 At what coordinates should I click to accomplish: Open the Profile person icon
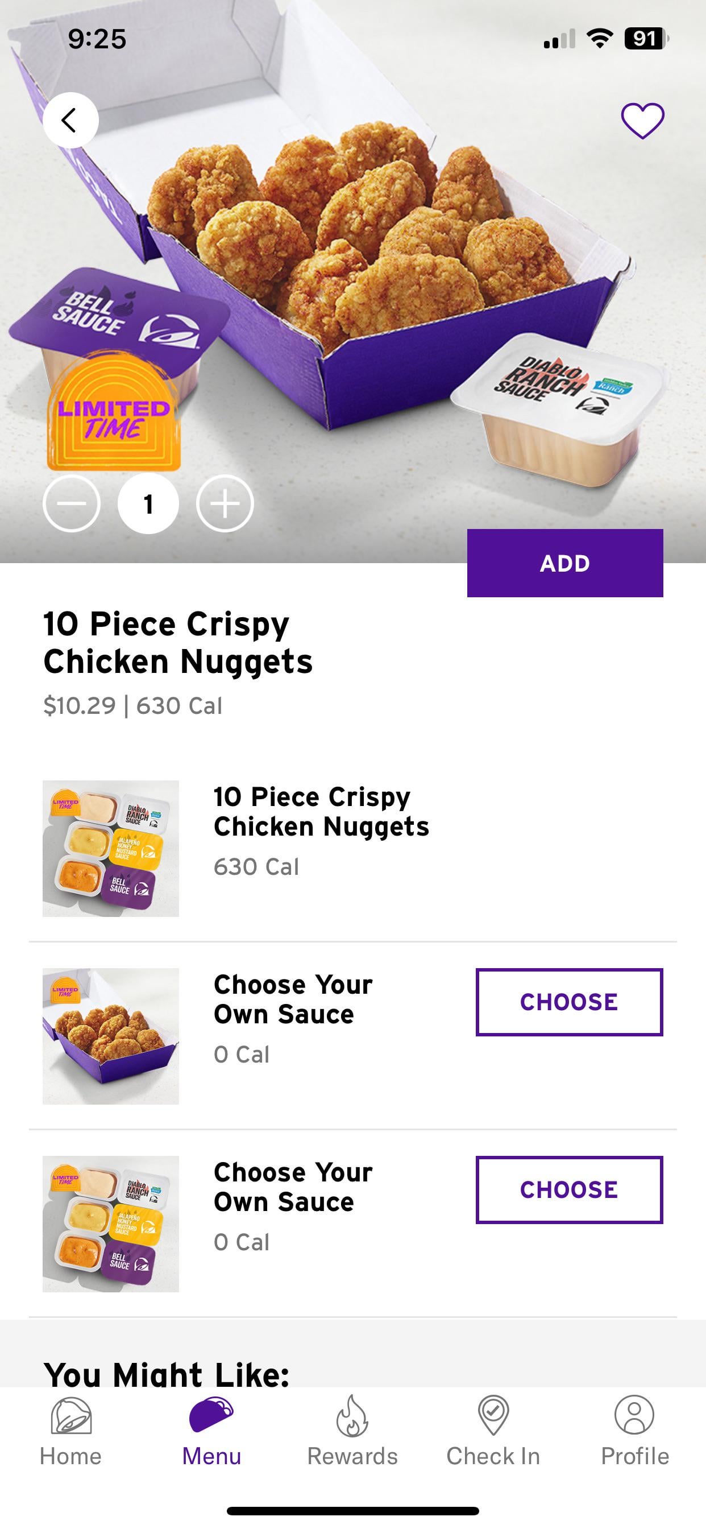point(634,1415)
